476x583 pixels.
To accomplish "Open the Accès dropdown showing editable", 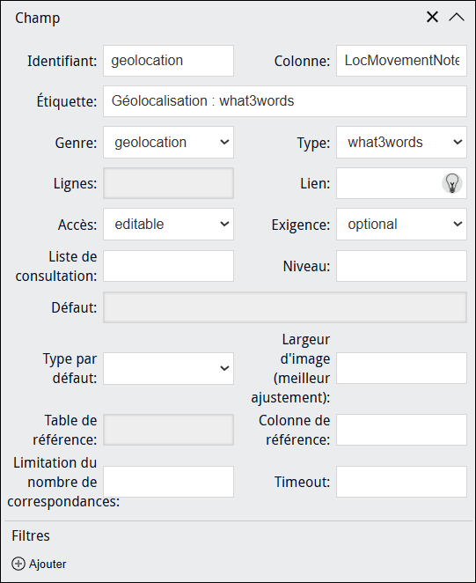I will click(x=168, y=225).
